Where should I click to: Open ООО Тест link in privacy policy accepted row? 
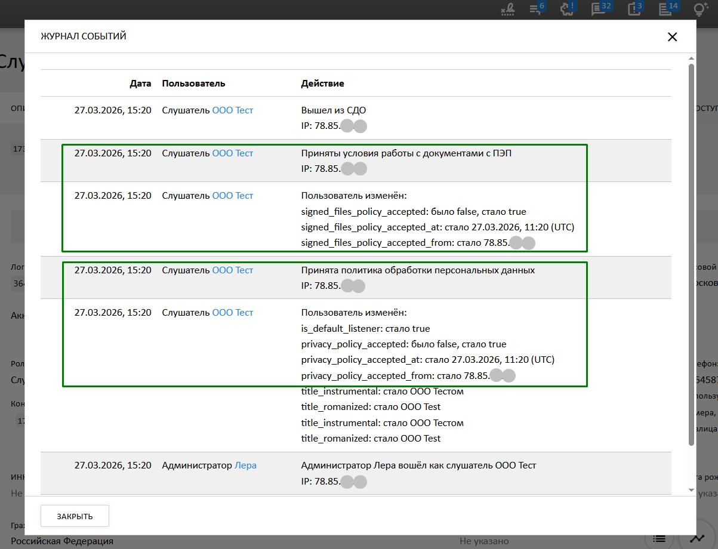pyautogui.click(x=233, y=270)
